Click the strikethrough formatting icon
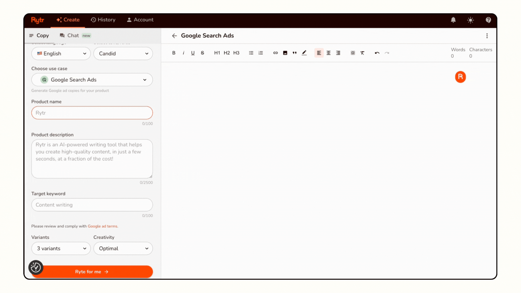The width and height of the screenshot is (521, 293). click(202, 53)
